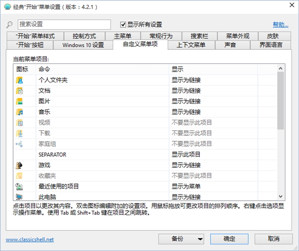This screenshot has height=251, width=299.
Task: Select the SEPARATOR list item
Action: click(52, 155)
